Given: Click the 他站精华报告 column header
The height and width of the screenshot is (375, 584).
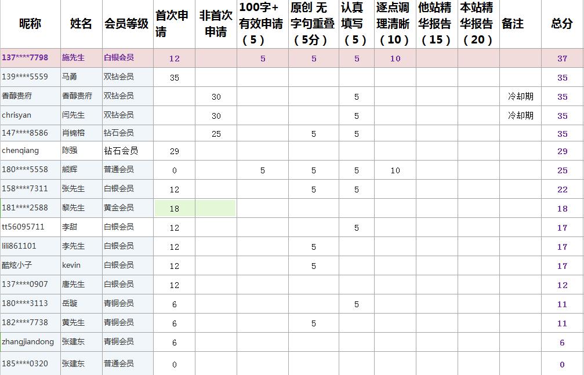Looking at the screenshot, I should click(x=437, y=24).
